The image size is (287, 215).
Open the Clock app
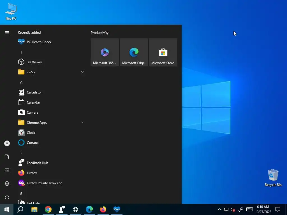tap(51, 132)
